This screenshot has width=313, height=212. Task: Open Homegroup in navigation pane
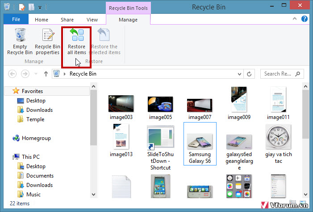36,138
